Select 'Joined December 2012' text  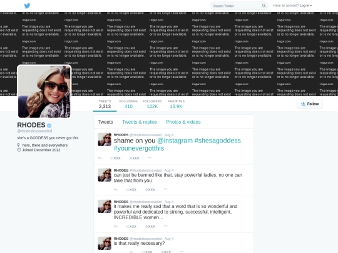click(x=41, y=150)
